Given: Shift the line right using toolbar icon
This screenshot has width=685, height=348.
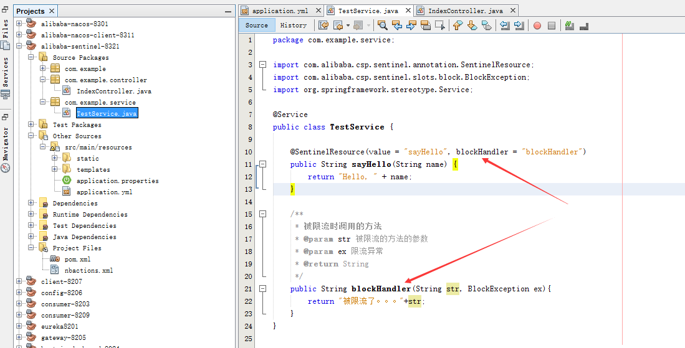Looking at the screenshot, I should pyautogui.click(x=519, y=26).
